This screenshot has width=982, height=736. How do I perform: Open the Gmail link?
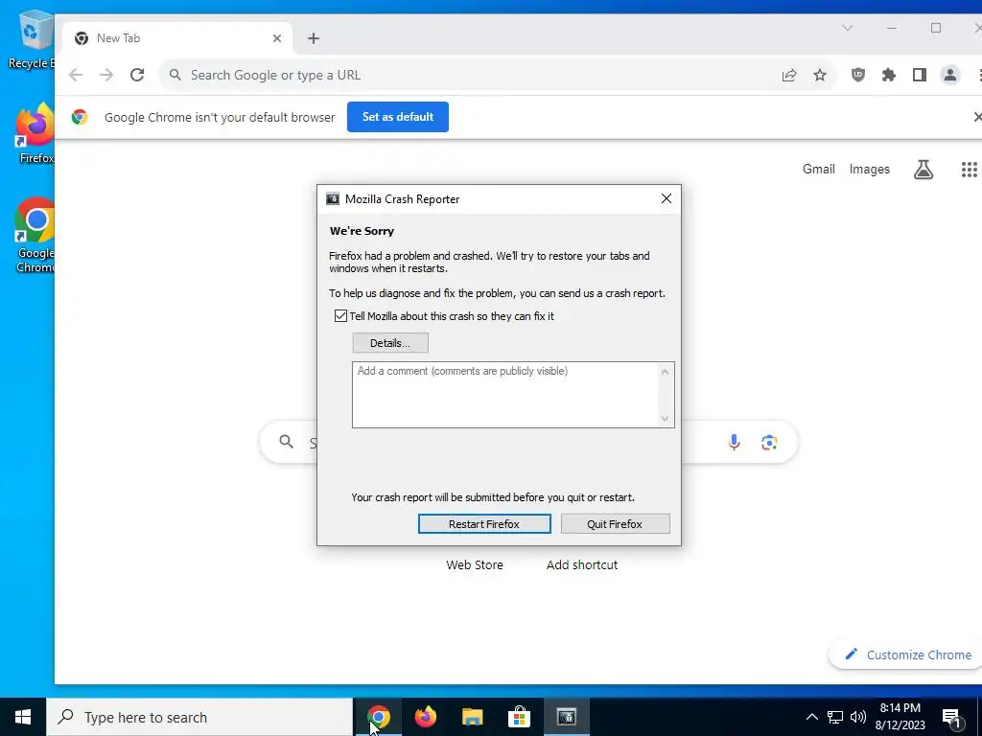[819, 169]
